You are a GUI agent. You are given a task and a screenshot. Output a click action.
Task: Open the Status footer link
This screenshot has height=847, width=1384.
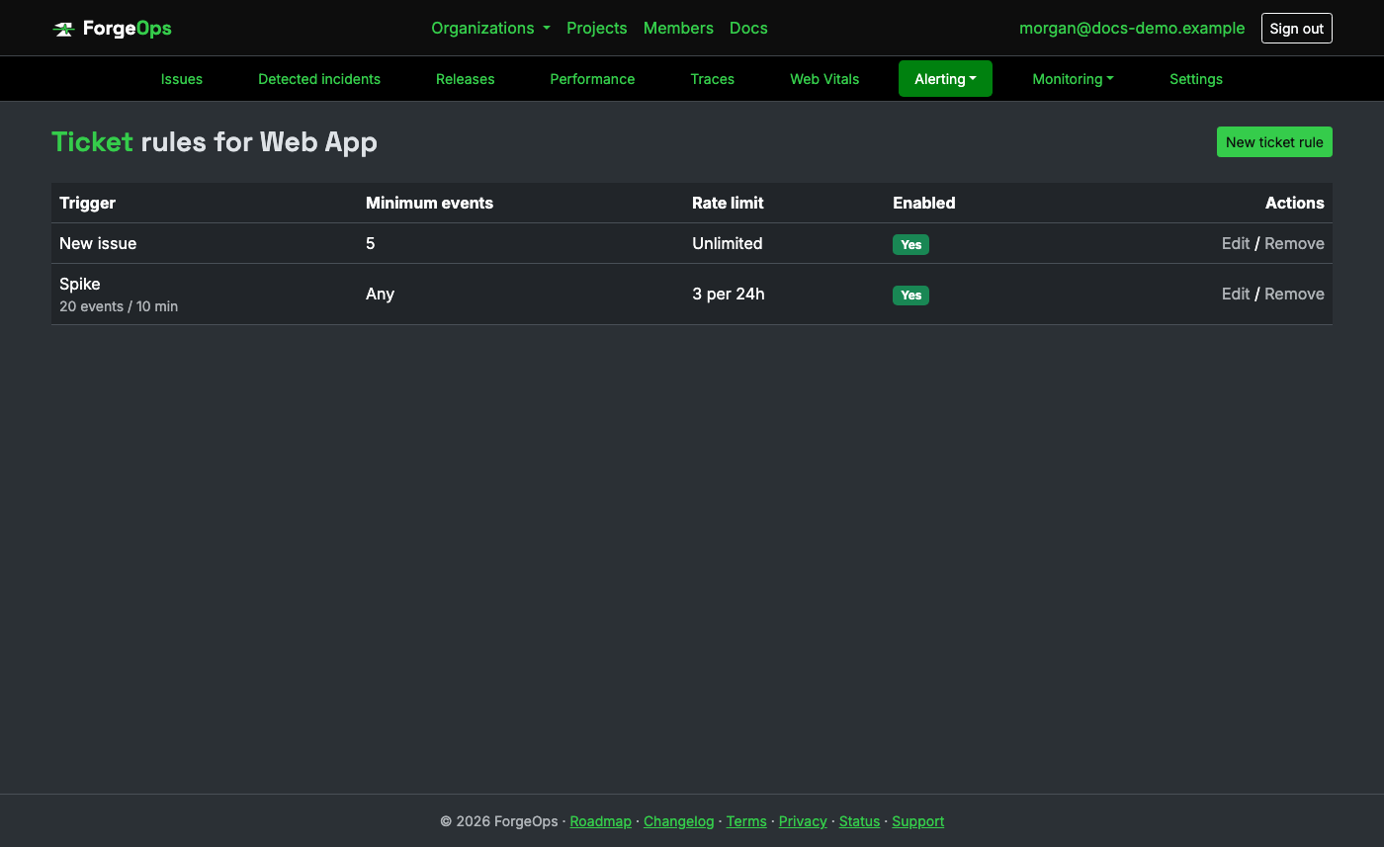pyautogui.click(x=859, y=821)
